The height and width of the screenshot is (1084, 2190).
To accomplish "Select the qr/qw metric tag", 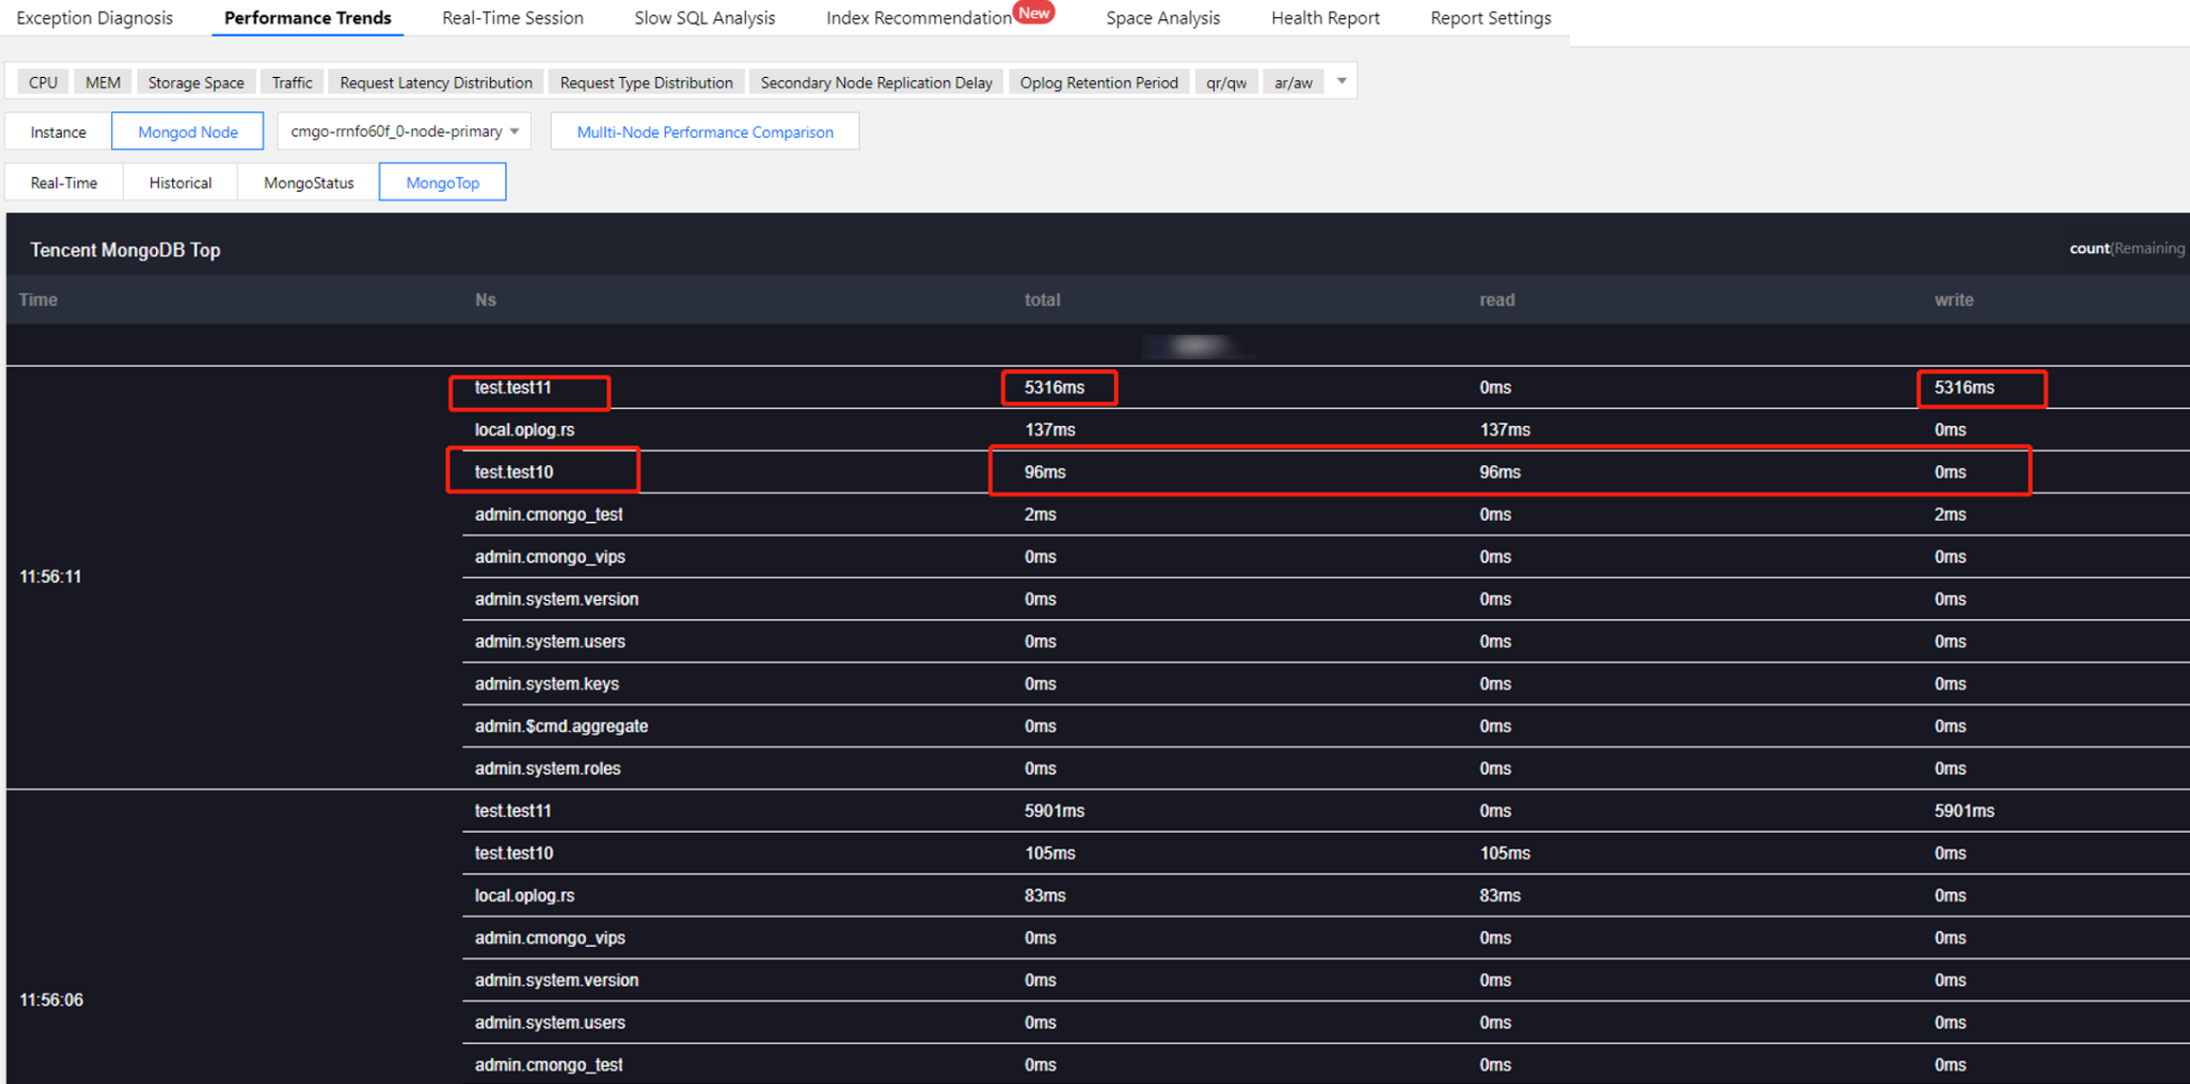I will pos(1225,83).
